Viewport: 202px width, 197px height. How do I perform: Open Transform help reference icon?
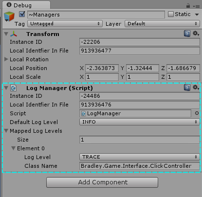tap(187, 34)
